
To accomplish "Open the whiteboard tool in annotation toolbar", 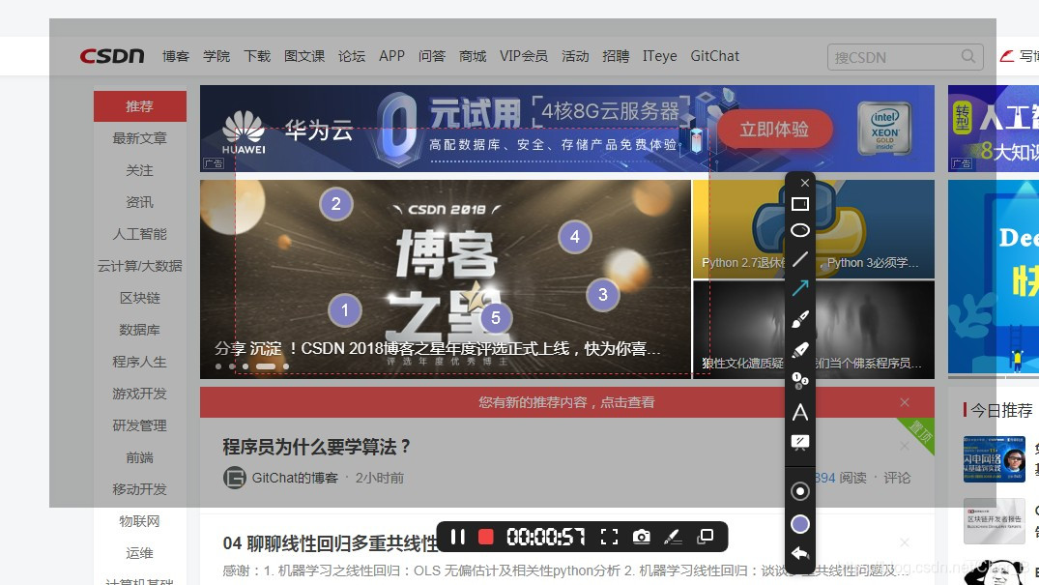I will [x=800, y=443].
